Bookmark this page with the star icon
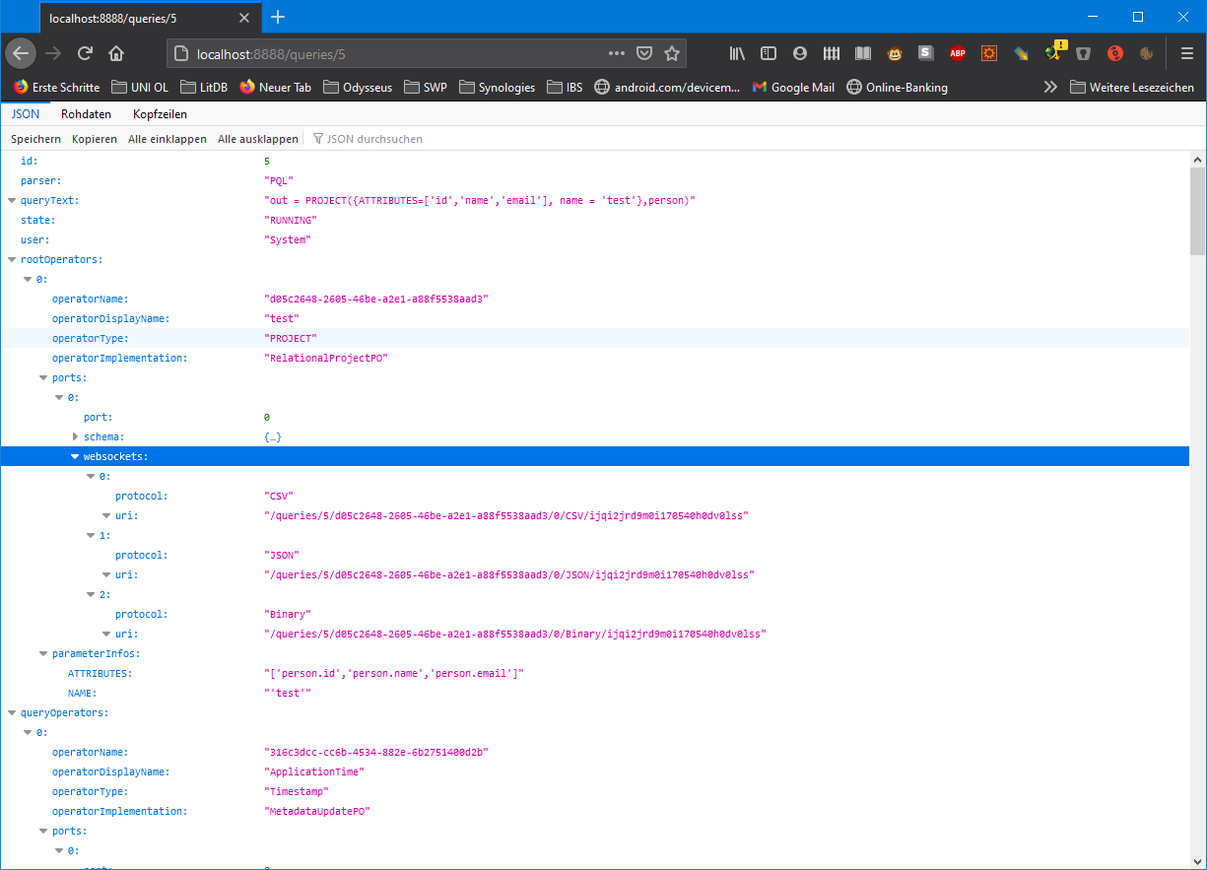Viewport: 1207px width, 870px height. (672, 53)
